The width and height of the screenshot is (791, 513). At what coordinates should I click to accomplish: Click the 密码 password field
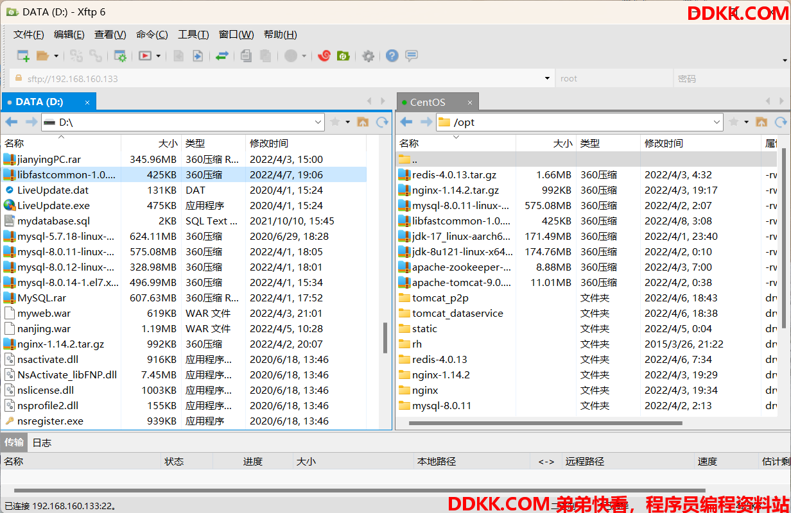pos(731,79)
